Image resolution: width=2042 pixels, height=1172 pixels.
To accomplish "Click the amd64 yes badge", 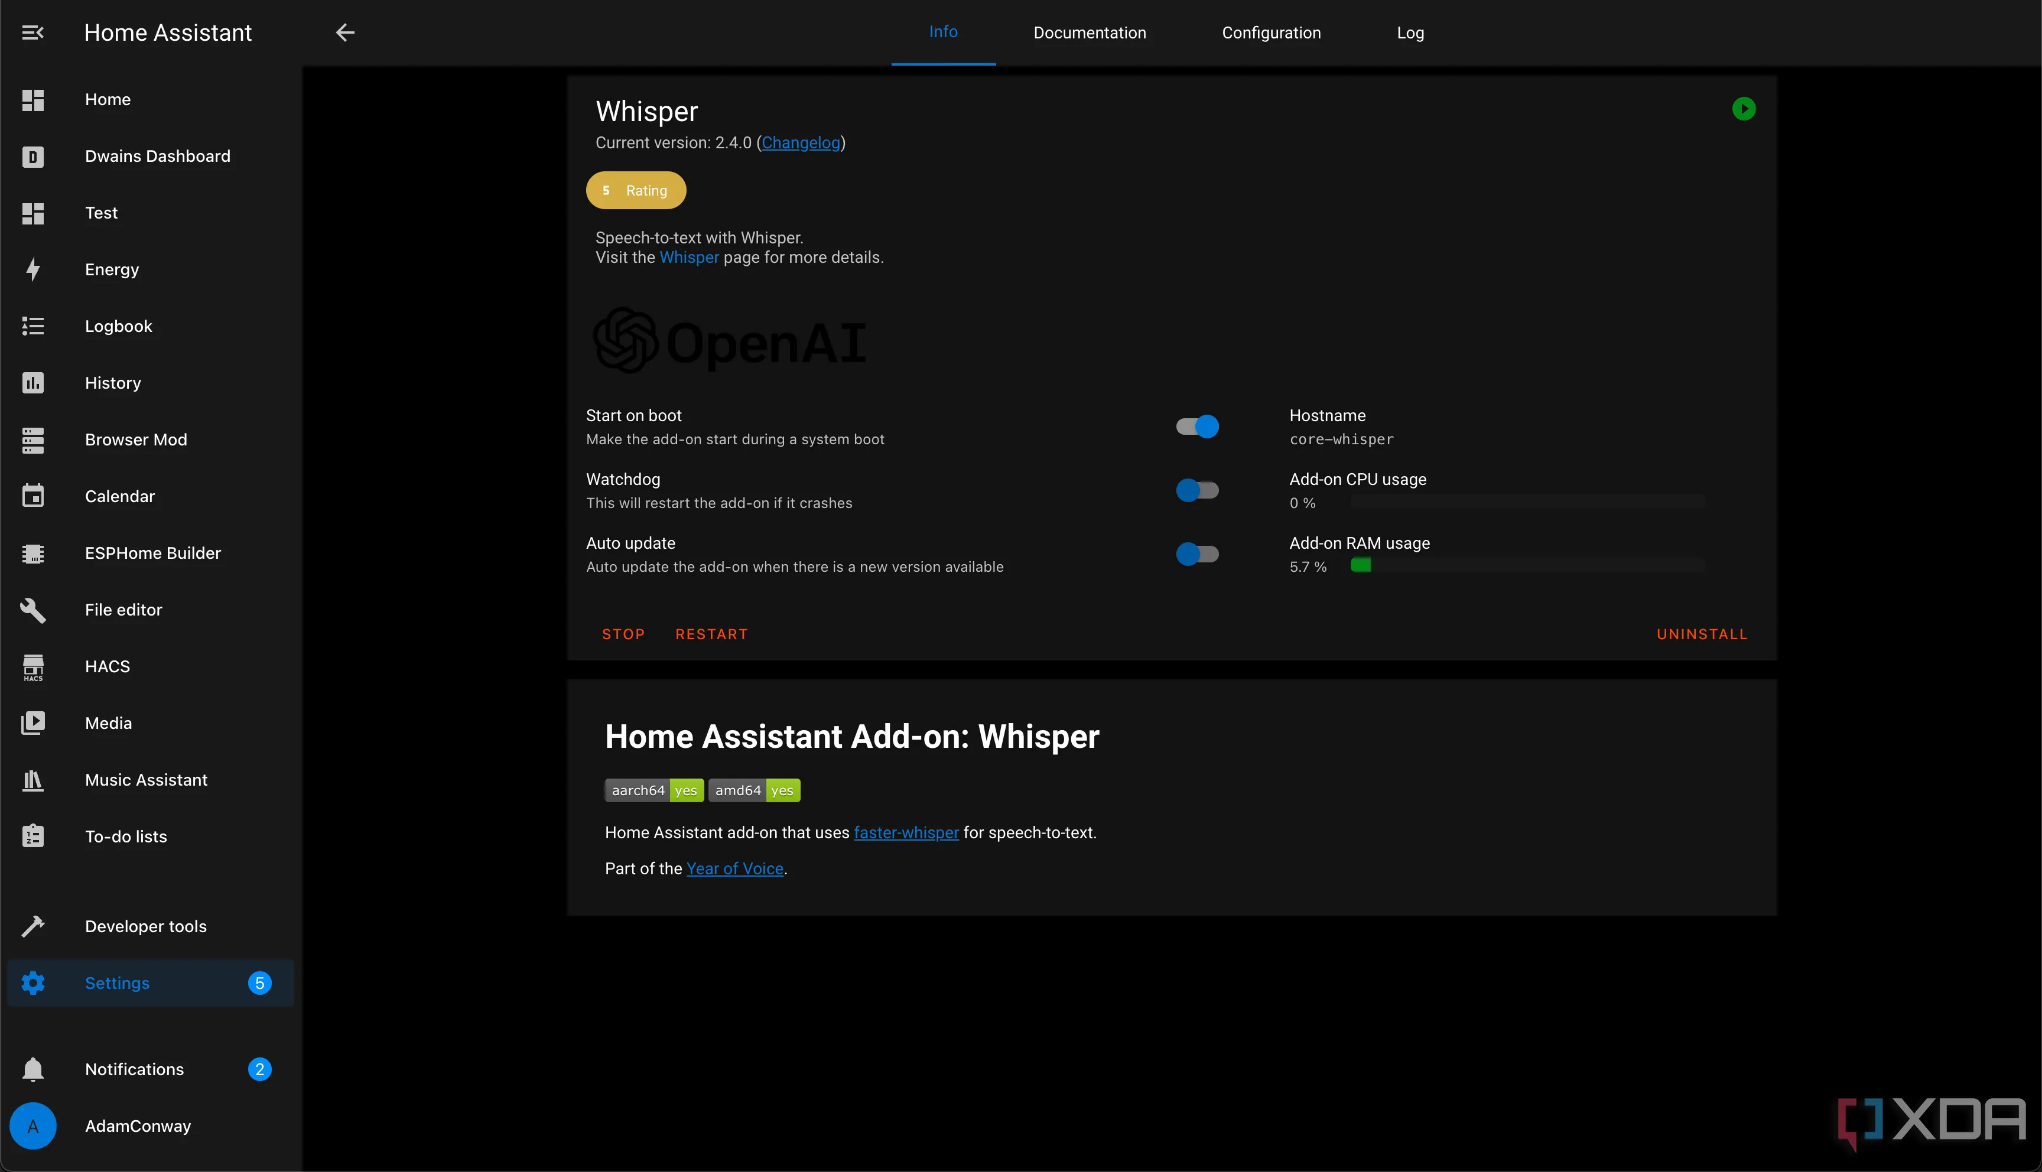I will click(754, 790).
